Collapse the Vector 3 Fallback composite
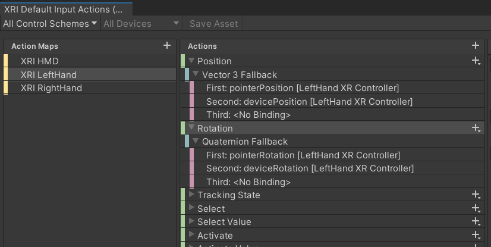The image size is (491, 247). 196,74
